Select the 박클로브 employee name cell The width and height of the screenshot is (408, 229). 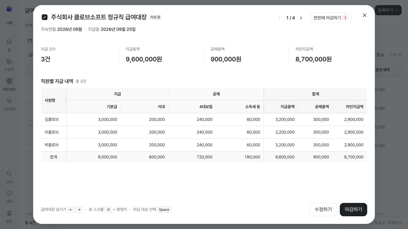point(54,145)
